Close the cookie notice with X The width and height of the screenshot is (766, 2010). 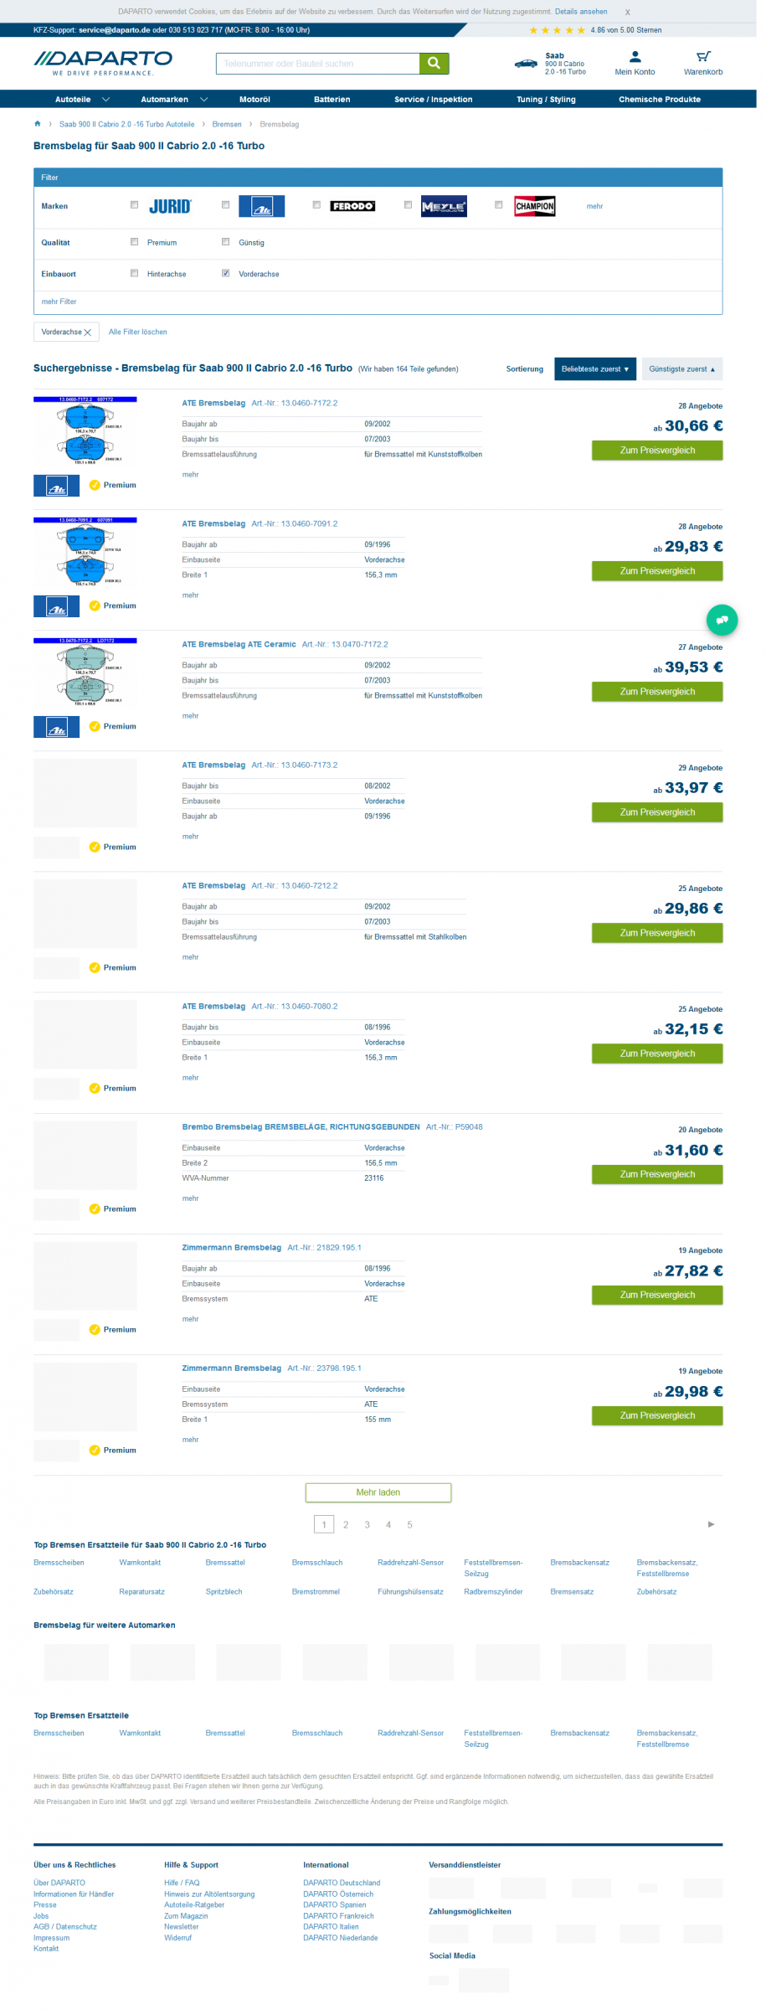pyautogui.click(x=628, y=13)
